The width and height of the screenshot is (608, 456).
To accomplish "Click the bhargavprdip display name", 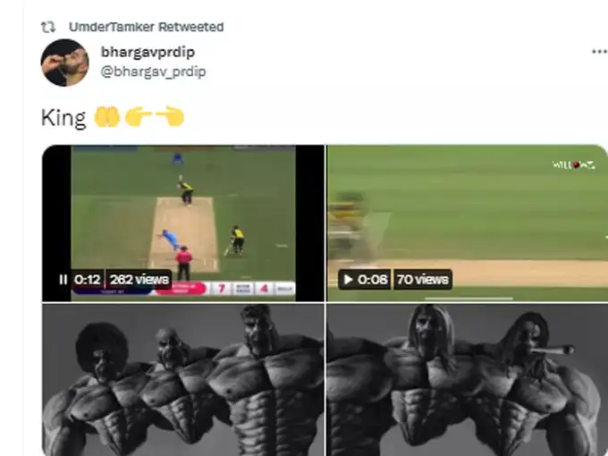I will tap(148, 52).
